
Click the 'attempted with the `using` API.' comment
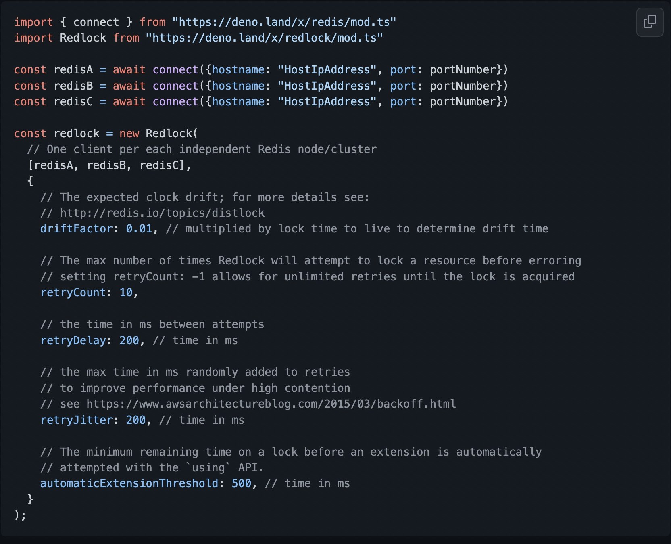[x=152, y=468]
